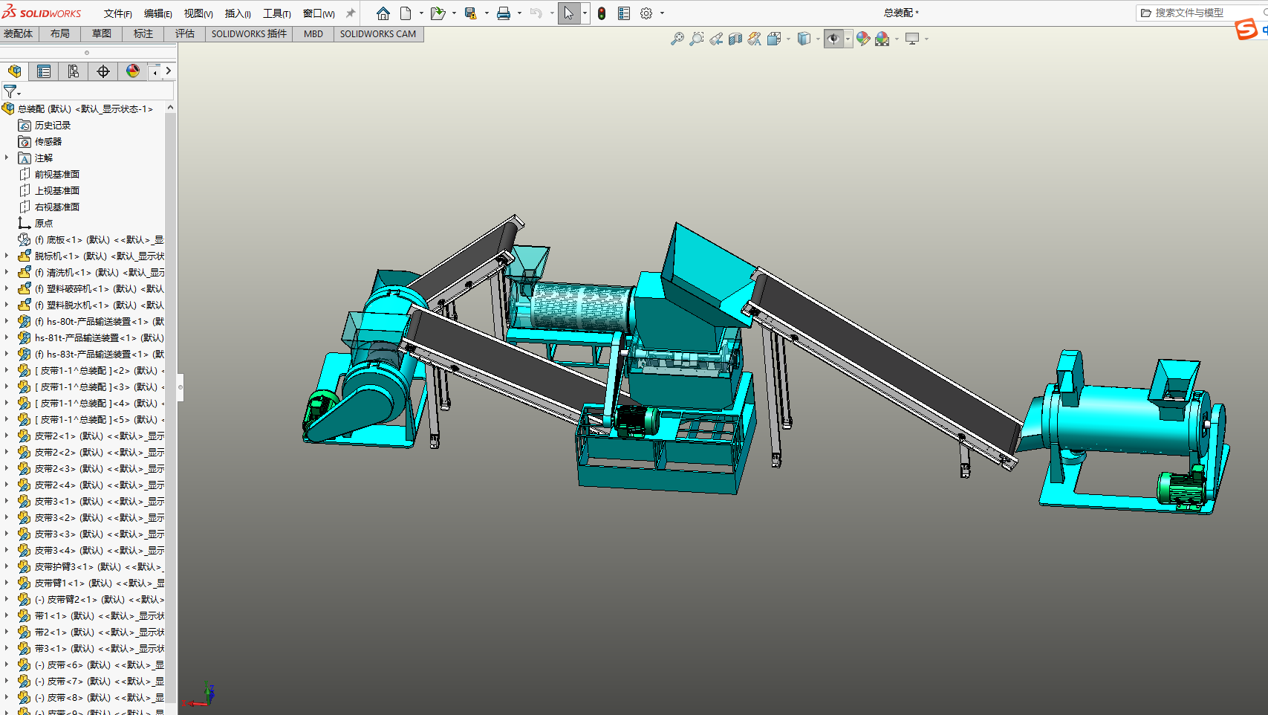Activate the Select cursor tool

(x=568, y=13)
